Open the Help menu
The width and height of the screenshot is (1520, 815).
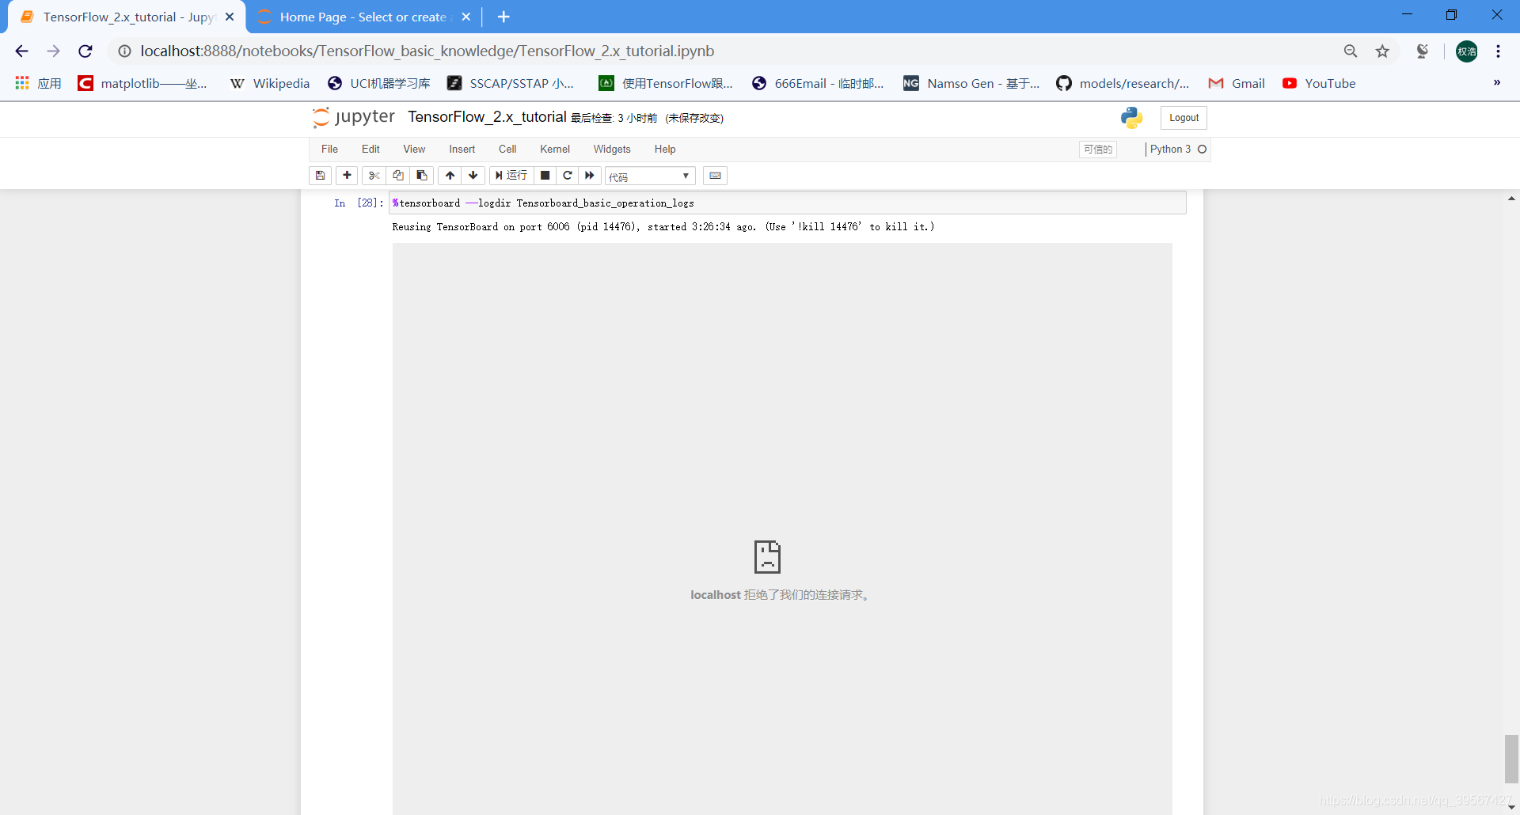665,150
